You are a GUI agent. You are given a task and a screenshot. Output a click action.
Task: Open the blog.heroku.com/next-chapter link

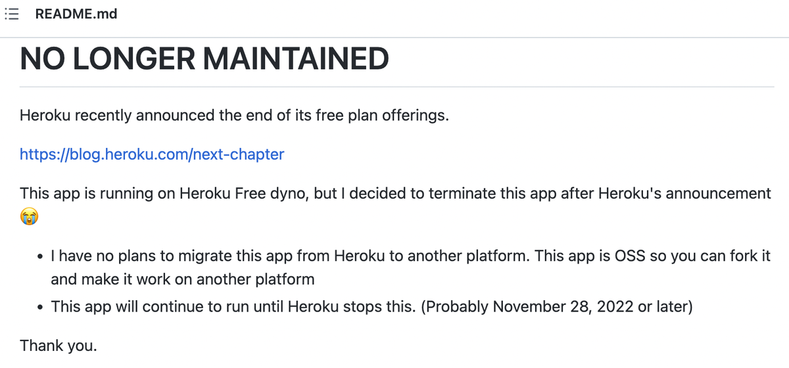point(152,154)
